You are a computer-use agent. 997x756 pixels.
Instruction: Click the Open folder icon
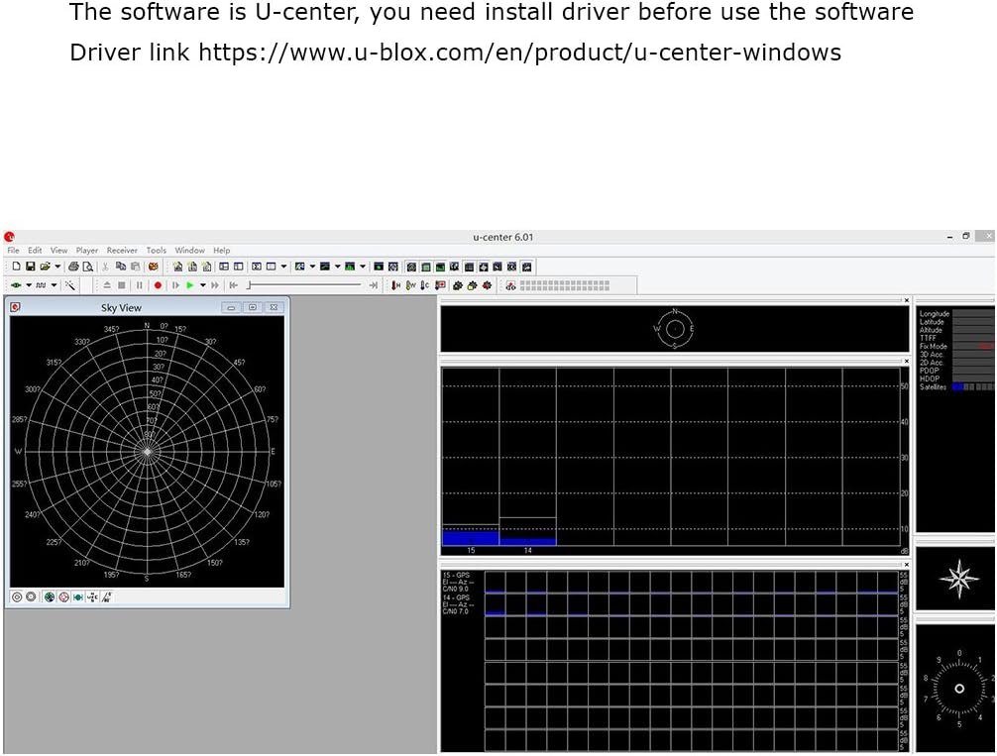point(45,267)
